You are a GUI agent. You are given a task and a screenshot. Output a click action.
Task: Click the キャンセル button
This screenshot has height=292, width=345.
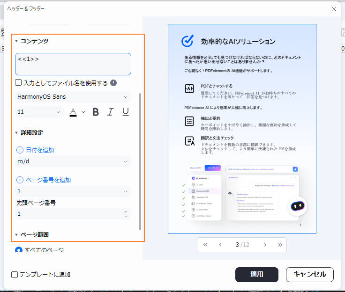pos(309,274)
